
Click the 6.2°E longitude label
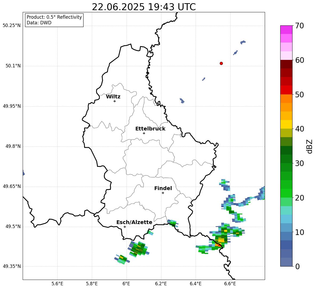point(161,284)
